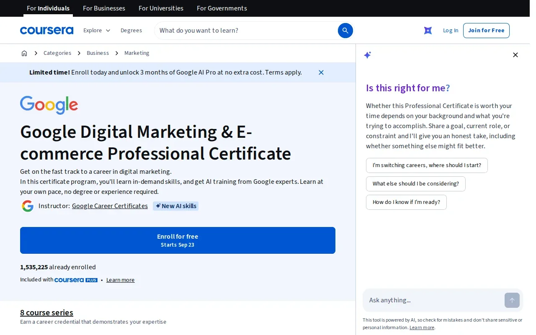Click the Coursera logo
536x335 pixels.
[46, 31]
